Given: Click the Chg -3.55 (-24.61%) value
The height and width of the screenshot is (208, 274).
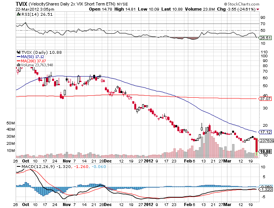Looking at the screenshot, I should [x=236, y=9].
